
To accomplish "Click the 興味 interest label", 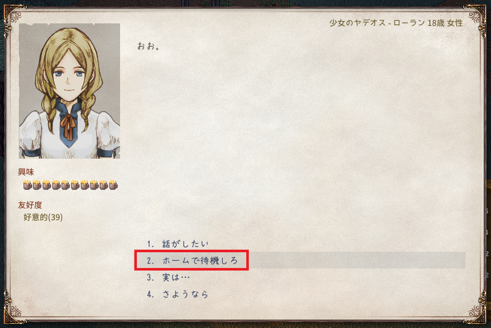I will (x=26, y=172).
